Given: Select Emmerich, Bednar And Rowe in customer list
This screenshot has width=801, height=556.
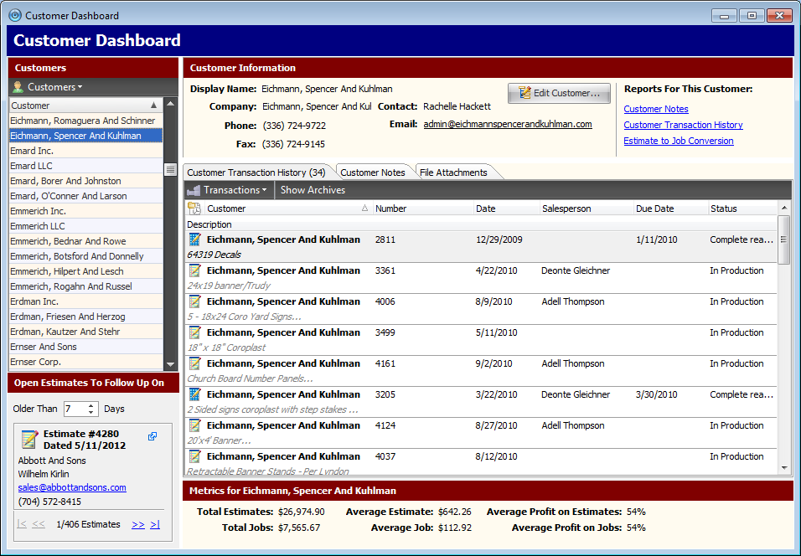Looking at the screenshot, I should [x=68, y=241].
